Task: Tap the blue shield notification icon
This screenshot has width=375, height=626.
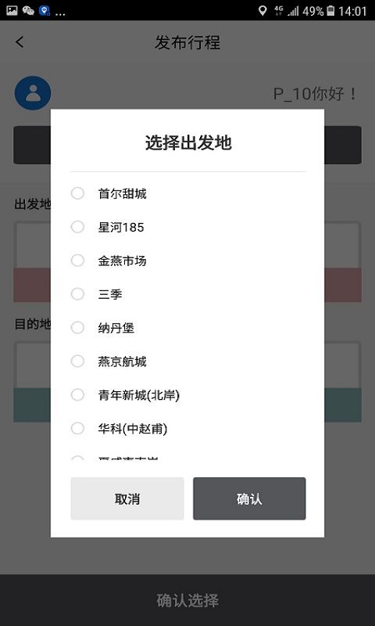Action: [x=45, y=11]
